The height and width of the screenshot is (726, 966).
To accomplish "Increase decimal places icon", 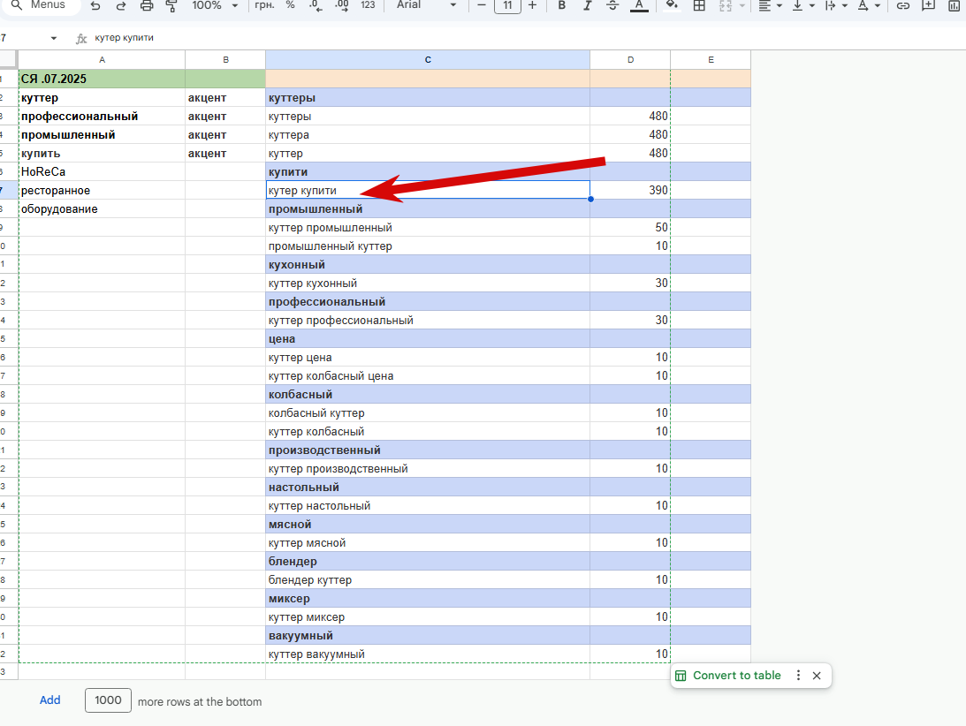I will coord(341,5).
